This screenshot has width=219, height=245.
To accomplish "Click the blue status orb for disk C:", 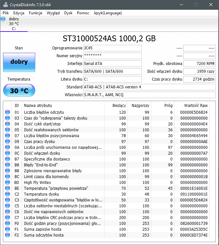I will point(3,19).
